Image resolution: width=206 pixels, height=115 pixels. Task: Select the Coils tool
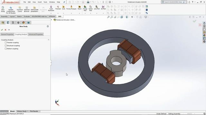pos(63,8)
